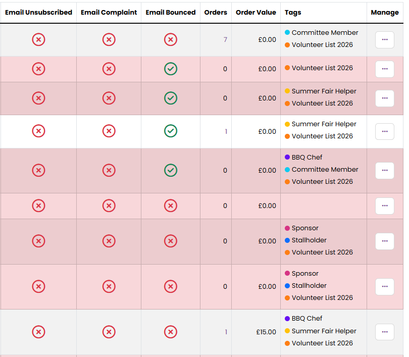Open Manage menu for row without tags
Screen dimensions: 409x357
(x=384, y=206)
